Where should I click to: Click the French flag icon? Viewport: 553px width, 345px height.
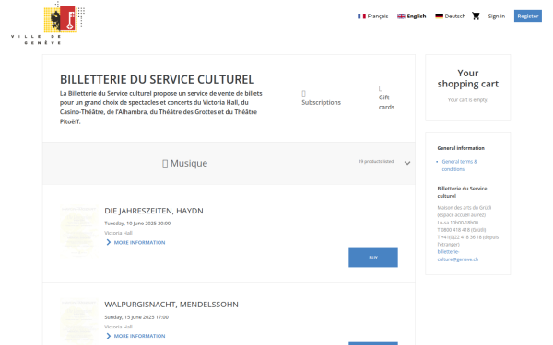pyautogui.click(x=361, y=17)
